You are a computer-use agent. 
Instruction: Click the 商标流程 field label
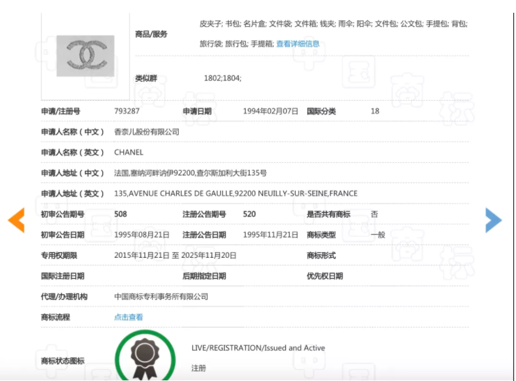tap(56, 317)
